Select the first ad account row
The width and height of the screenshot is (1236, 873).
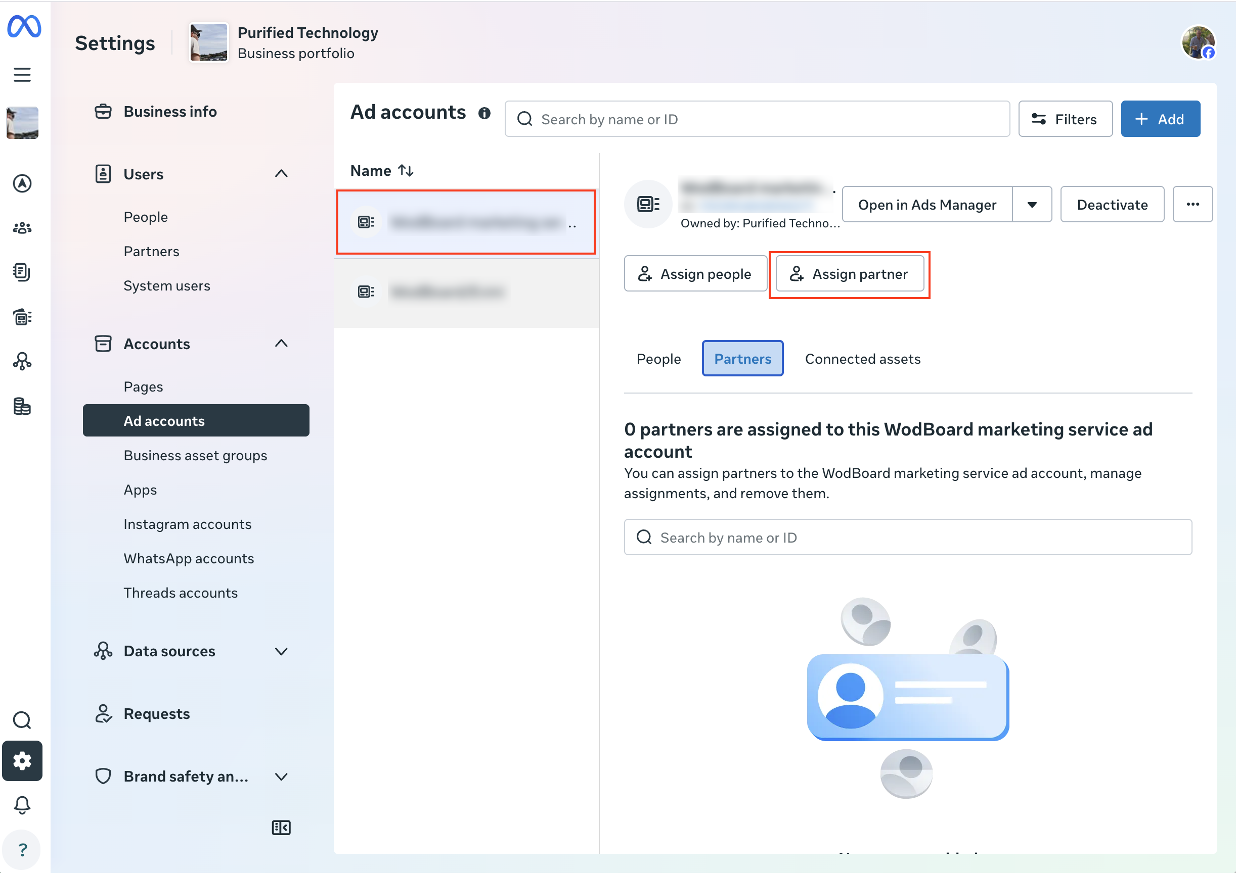466,222
